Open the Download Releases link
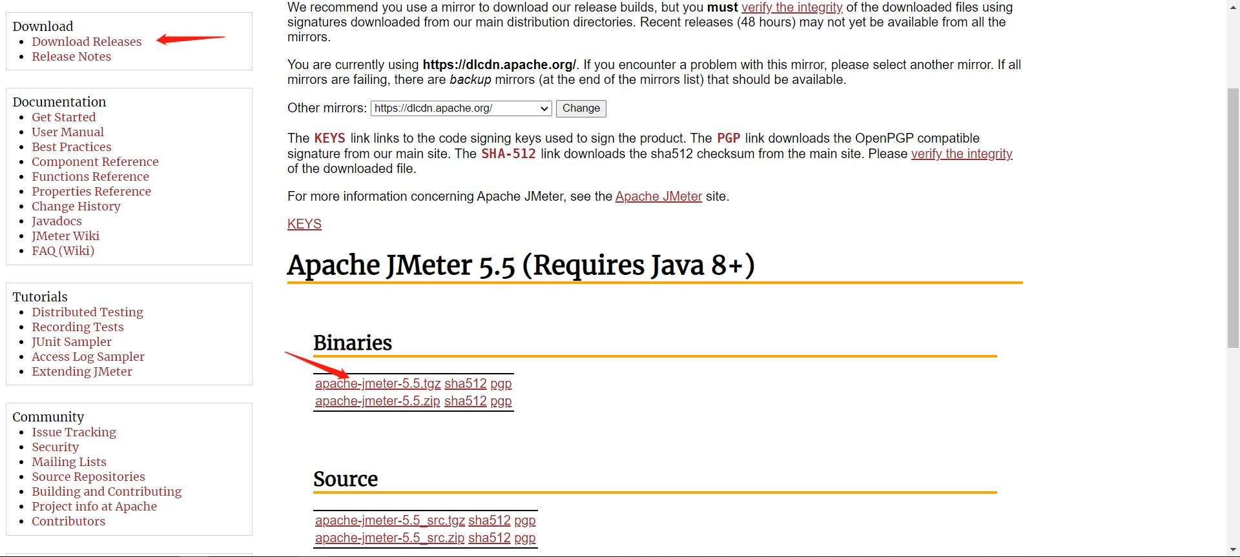 pyautogui.click(x=87, y=42)
